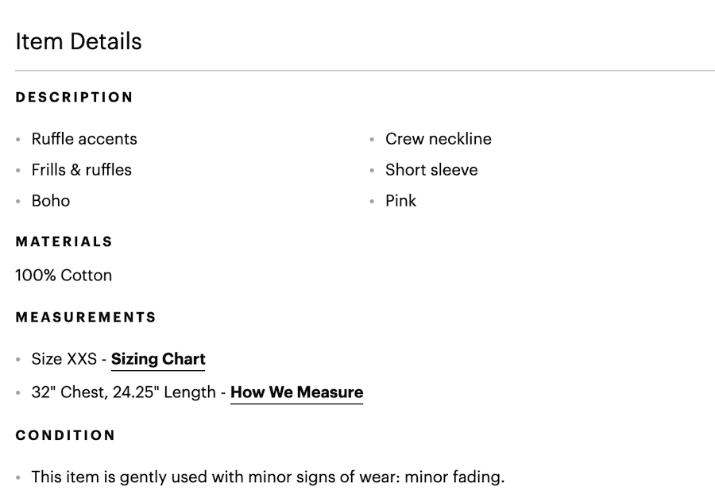Select the DESCRIPTION section heading
715x502 pixels.
click(75, 98)
